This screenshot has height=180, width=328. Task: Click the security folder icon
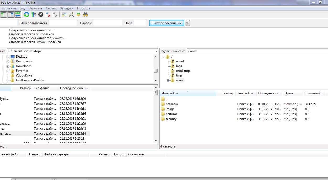[x=163, y=119]
